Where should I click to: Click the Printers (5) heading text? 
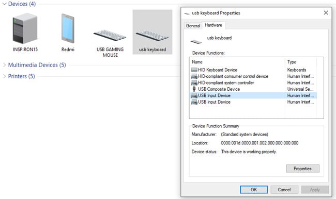[21, 76]
